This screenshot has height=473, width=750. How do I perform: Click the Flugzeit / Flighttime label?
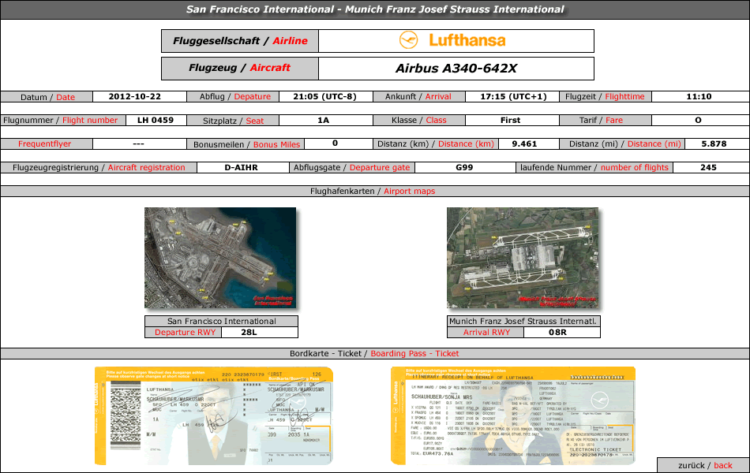(x=605, y=96)
